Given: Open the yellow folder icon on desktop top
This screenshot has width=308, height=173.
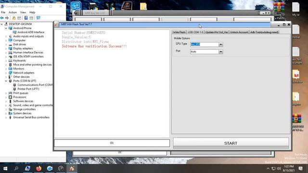Looking at the screenshot, I should (143, 6).
